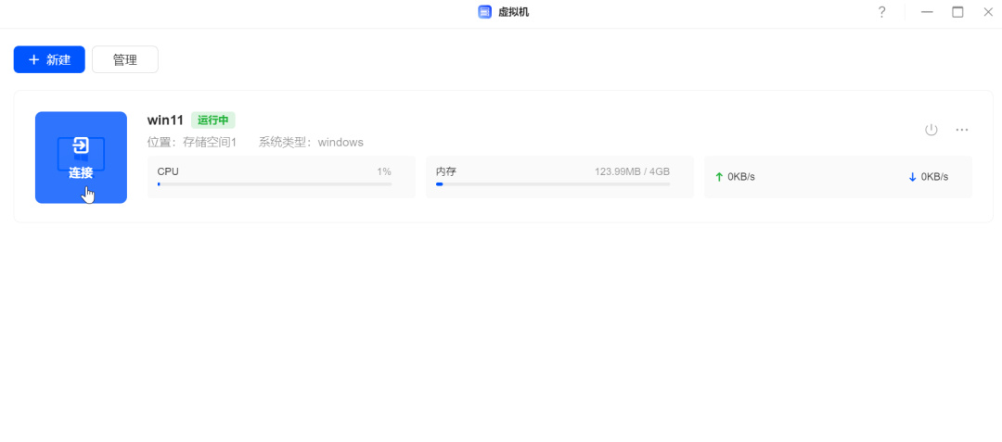Minimize the 虚拟机 window
Viewport: 1002px width, 442px height.
click(x=927, y=12)
